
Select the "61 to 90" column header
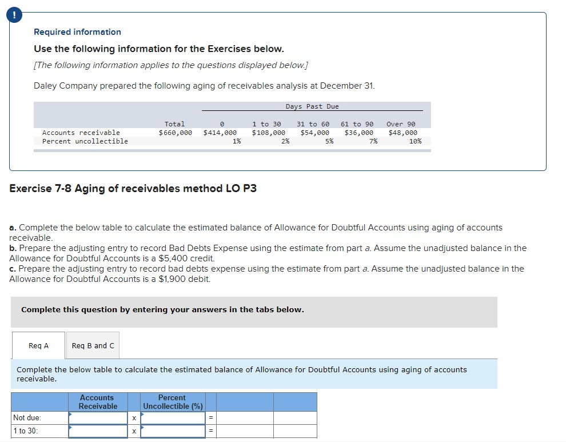point(357,124)
